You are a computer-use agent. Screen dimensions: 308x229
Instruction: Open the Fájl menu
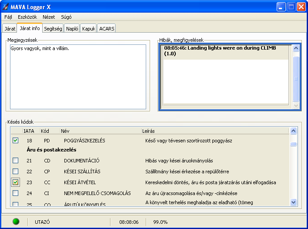8,17
